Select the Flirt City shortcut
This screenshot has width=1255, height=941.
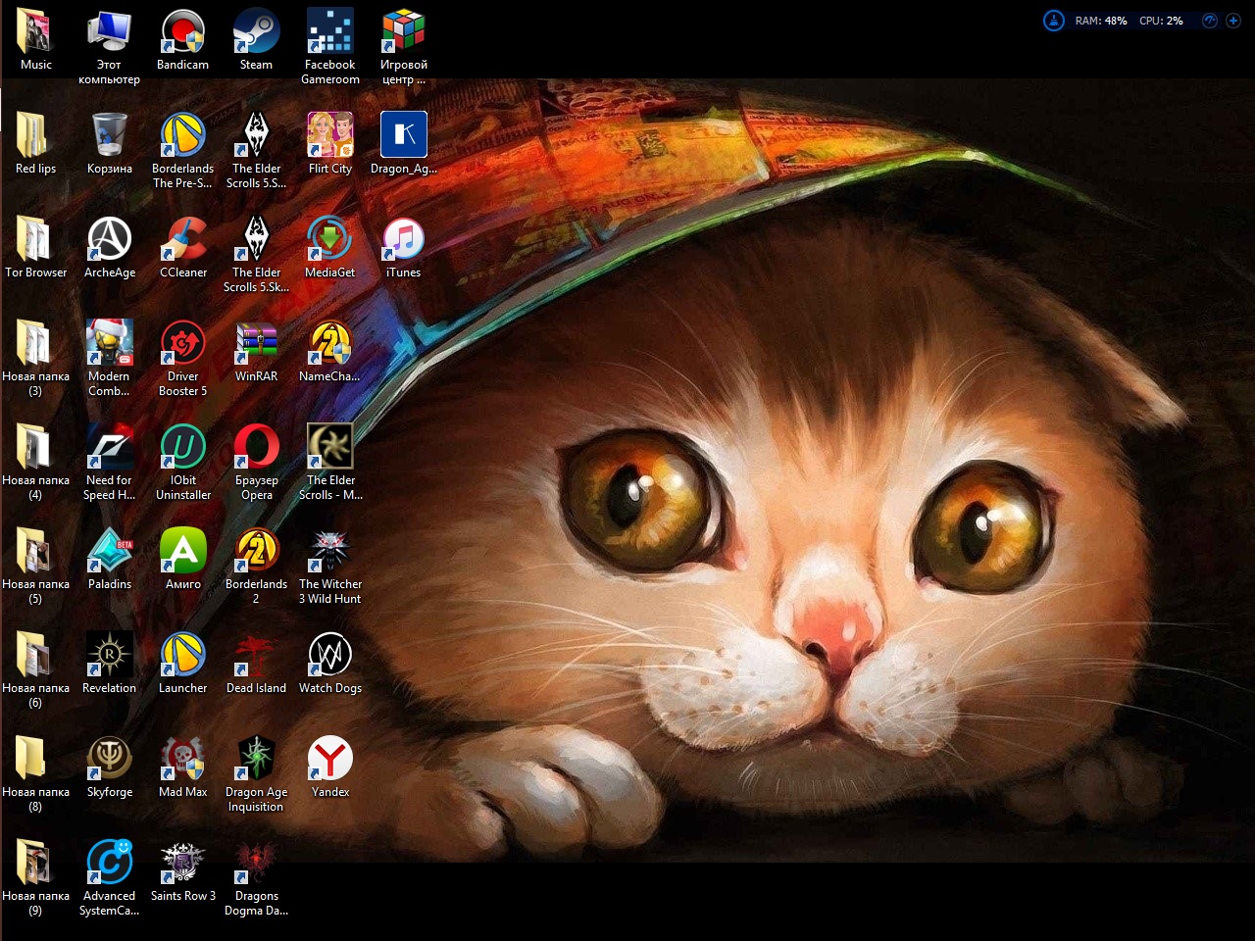[x=329, y=144]
